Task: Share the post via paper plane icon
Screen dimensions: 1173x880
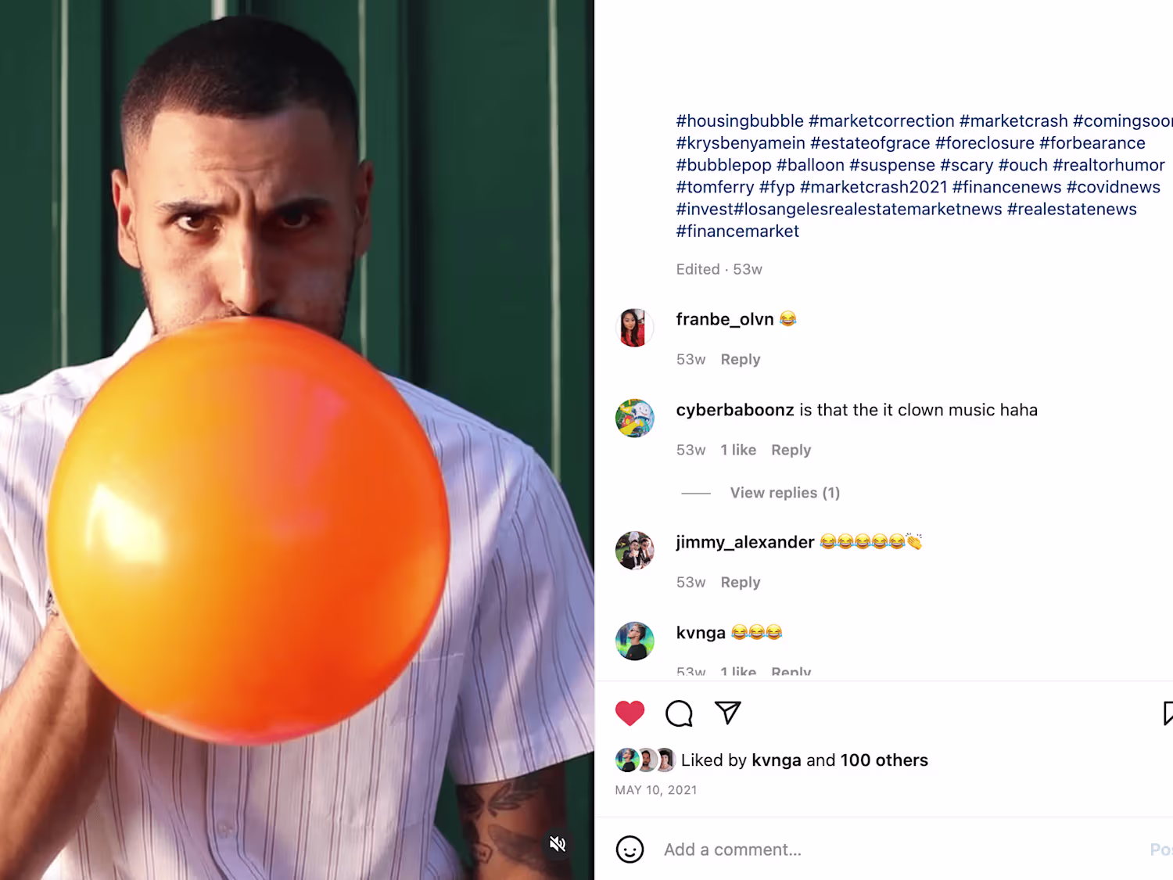Action: [x=727, y=713]
